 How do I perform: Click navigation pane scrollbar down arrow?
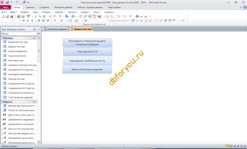point(39,142)
